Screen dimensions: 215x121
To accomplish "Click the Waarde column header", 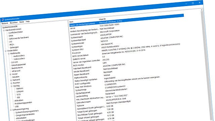I will (x=102, y=19).
